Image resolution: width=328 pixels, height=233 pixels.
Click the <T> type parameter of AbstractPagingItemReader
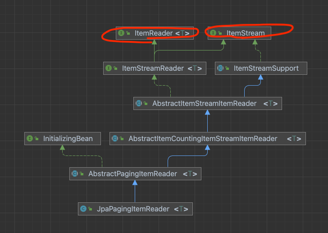coord(190,174)
